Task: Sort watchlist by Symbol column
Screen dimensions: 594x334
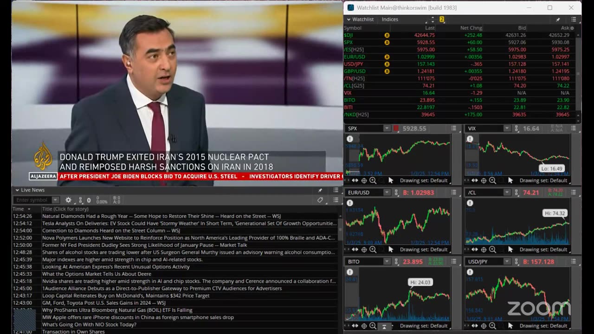Action: click(x=353, y=28)
